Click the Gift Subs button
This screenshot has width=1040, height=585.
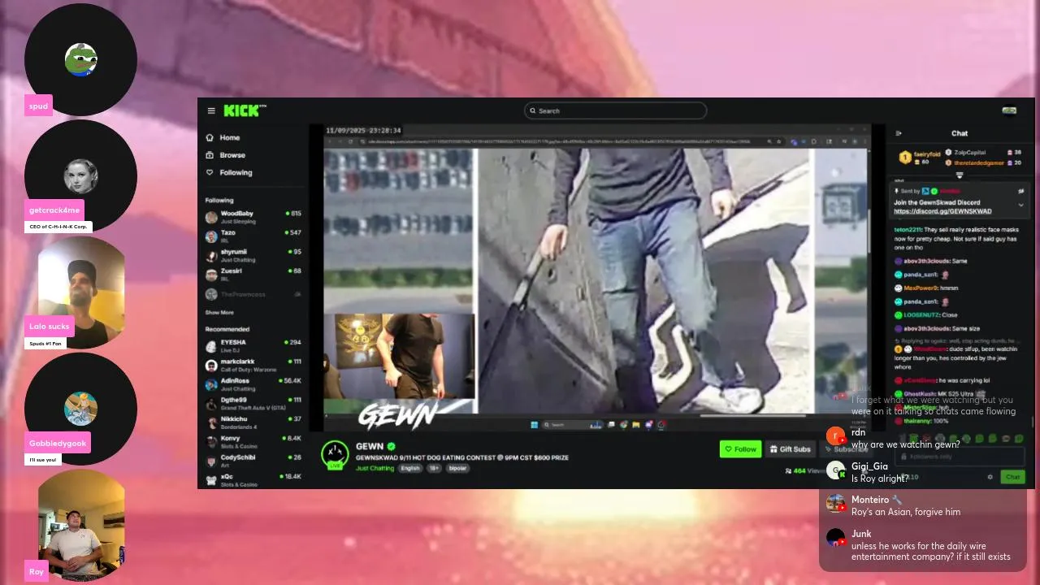click(790, 448)
